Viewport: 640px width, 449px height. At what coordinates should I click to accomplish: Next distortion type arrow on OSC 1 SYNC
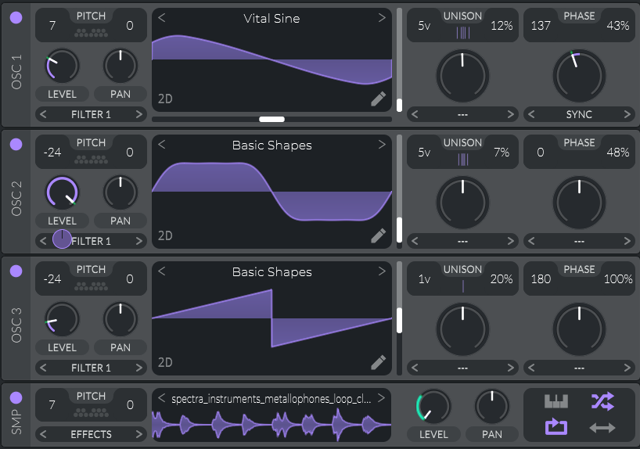tap(627, 114)
